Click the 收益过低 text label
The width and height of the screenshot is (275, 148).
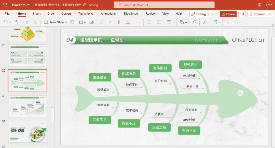click(189, 76)
